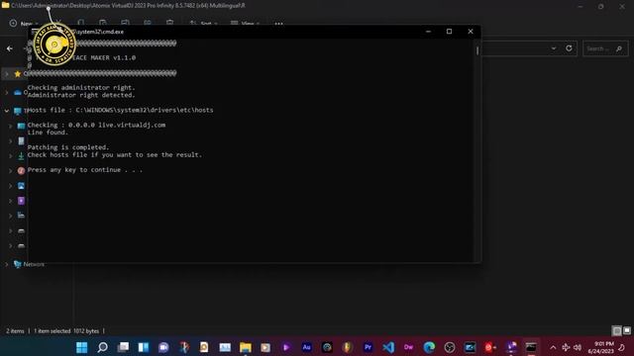
Task: Select the Quick access star icon
Action: pos(18,74)
